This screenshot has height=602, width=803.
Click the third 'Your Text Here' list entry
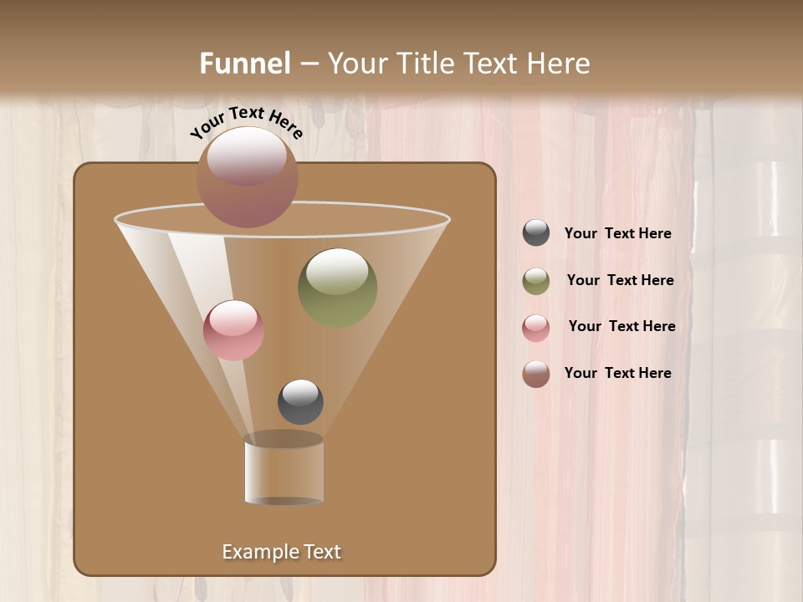[622, 327]
